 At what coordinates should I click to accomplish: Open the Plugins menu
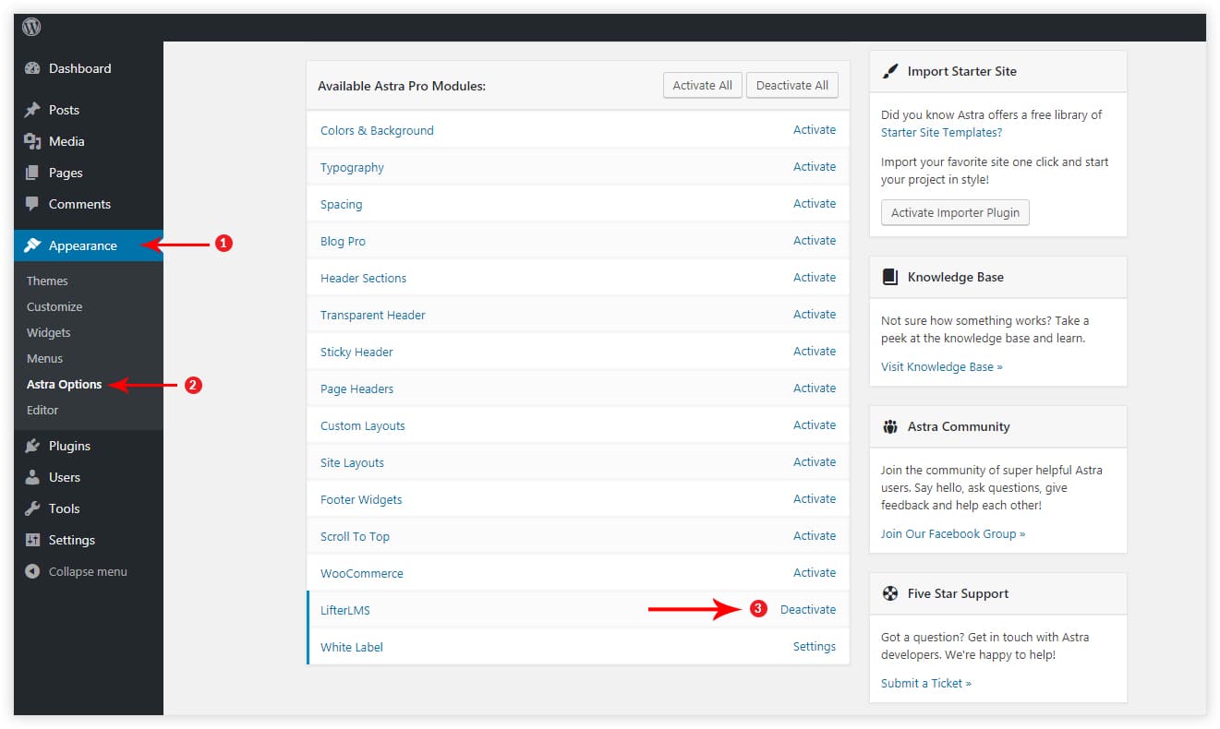[x=89, y=446]
